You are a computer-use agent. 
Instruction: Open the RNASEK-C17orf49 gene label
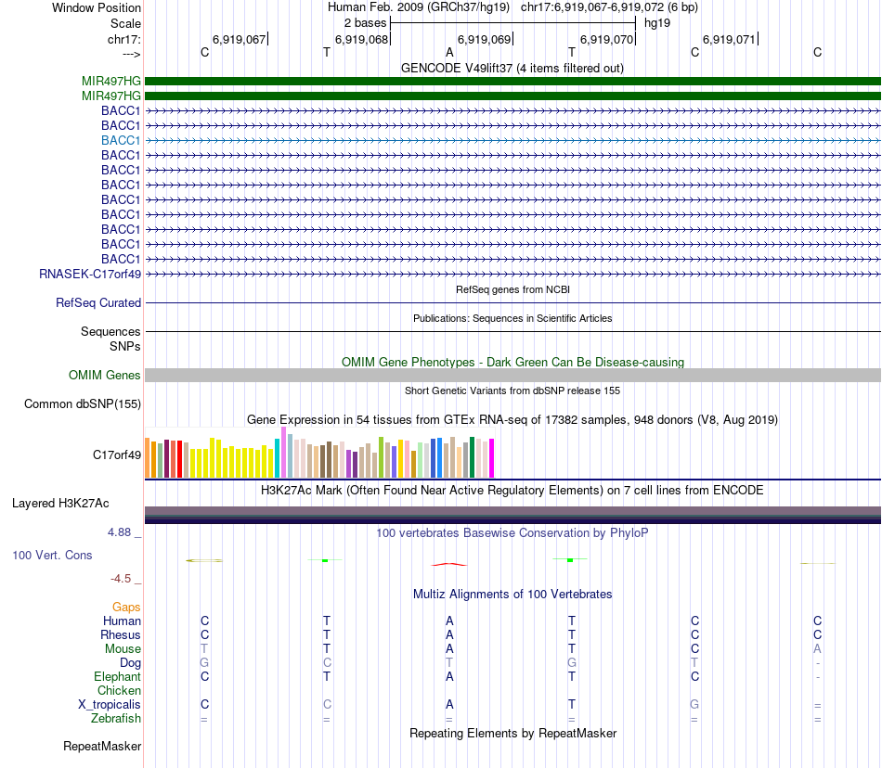point(90,275)
